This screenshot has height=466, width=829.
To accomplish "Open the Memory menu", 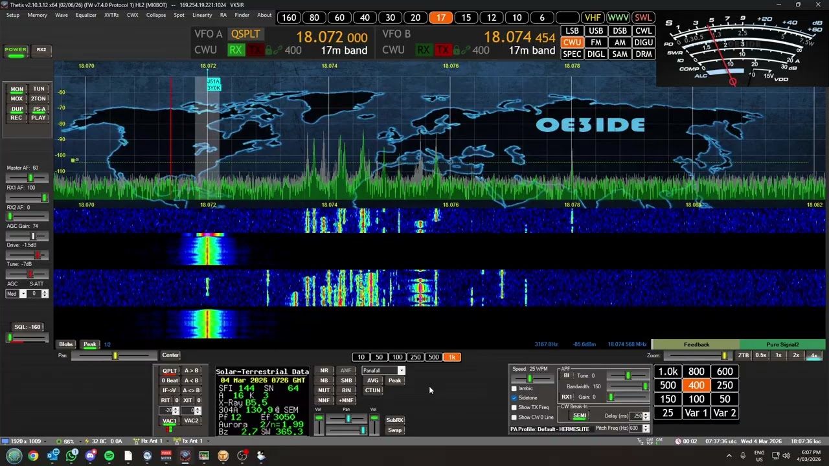I will 37,15.
